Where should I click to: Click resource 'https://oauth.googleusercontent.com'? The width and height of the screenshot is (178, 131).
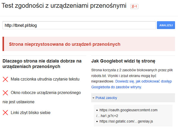128,110
